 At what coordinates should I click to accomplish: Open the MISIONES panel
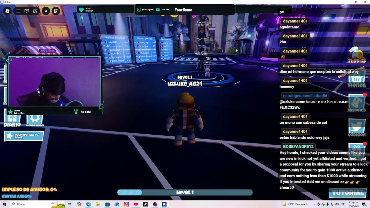click(357, 103)
